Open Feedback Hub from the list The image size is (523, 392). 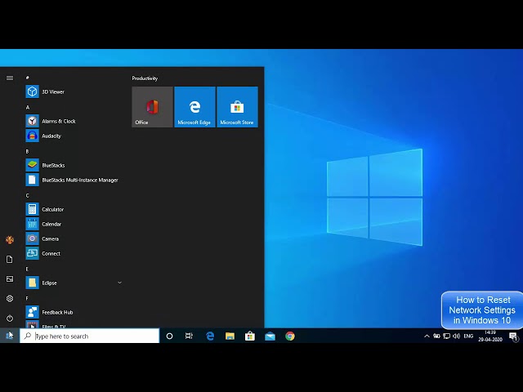[74, 312]
